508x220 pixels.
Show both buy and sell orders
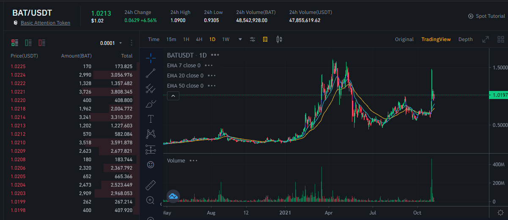15,43
